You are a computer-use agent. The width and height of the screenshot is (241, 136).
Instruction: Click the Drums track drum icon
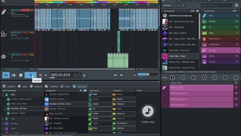(x=4, y=34)
